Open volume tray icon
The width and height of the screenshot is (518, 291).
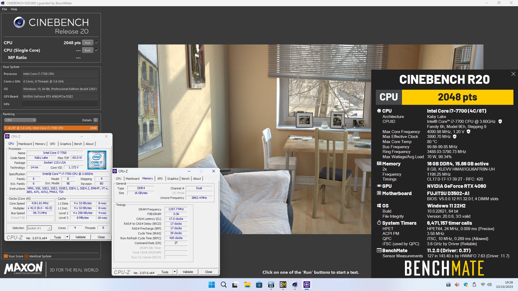(x=489, y=285)
